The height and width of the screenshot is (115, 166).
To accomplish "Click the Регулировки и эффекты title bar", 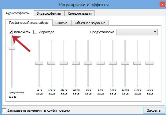I will 84,5.
